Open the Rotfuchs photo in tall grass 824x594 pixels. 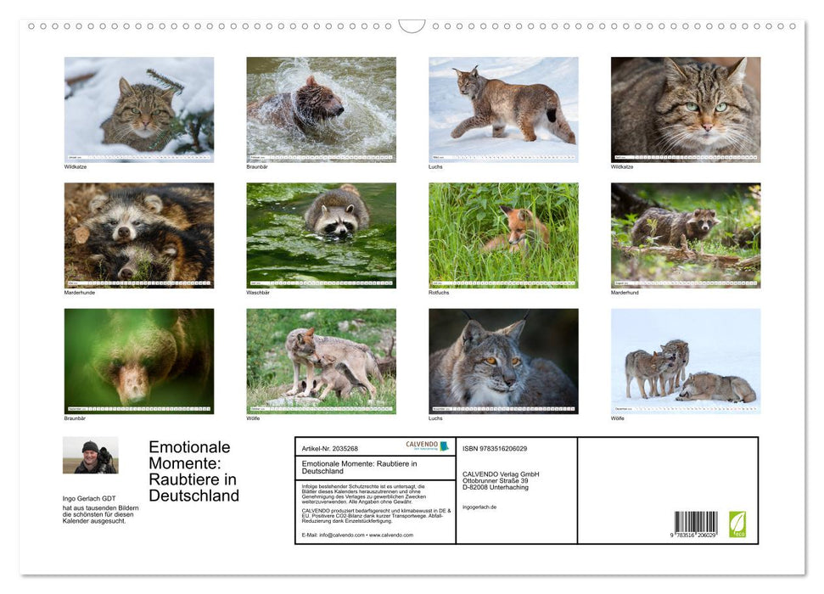(503, 235)
